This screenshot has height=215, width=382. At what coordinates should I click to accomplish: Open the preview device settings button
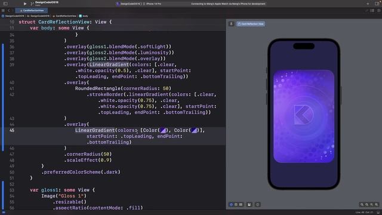[249, 204]
